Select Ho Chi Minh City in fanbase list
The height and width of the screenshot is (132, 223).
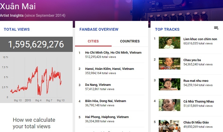pyautogui.click(x=113, y=53)
